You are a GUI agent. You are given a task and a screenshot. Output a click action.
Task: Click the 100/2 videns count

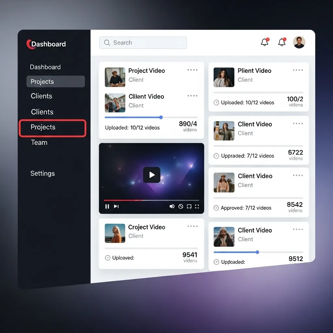[295, 101]
